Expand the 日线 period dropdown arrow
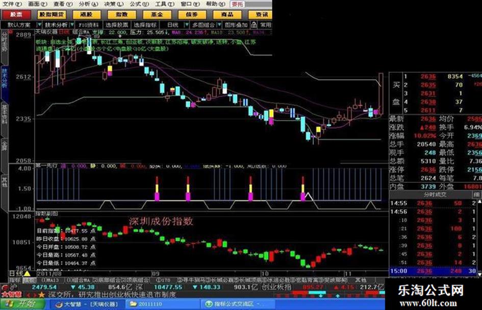Image resolution: width=482 pixels, height=310 pixels. [186, 25]
